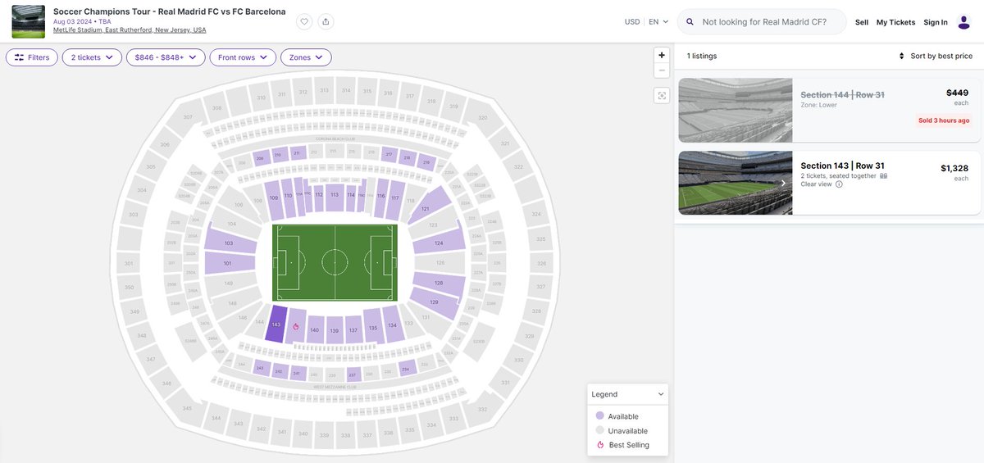Click Clear view info icon
Viewport: 984px width, 463px height.
pyautogui.click(x=839, y=184)
